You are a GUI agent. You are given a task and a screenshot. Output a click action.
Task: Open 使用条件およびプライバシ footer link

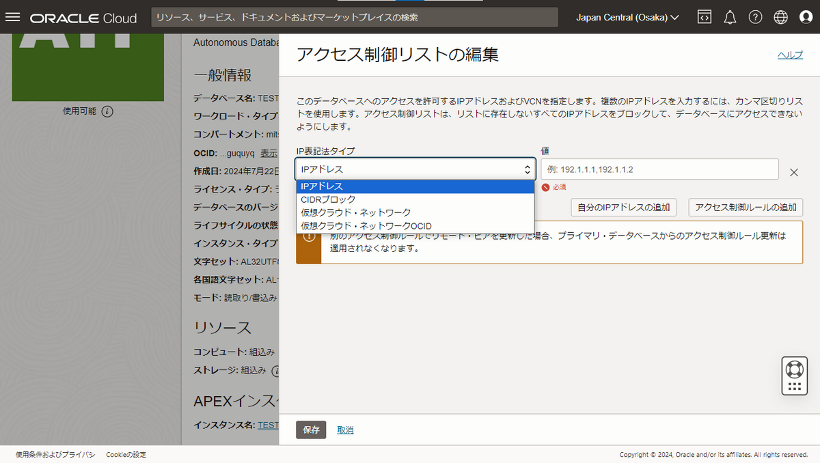[55, 454]
